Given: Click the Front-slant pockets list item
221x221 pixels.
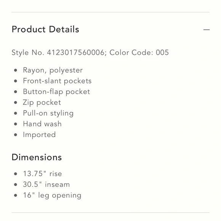Looking at the screenshot, I should click(x=57, y=81).
